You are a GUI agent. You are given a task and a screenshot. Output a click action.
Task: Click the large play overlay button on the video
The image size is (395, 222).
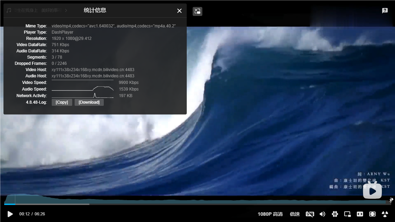pos(372,191)
